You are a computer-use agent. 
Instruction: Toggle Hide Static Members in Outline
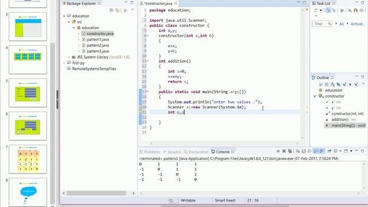(x=344, y=85)
